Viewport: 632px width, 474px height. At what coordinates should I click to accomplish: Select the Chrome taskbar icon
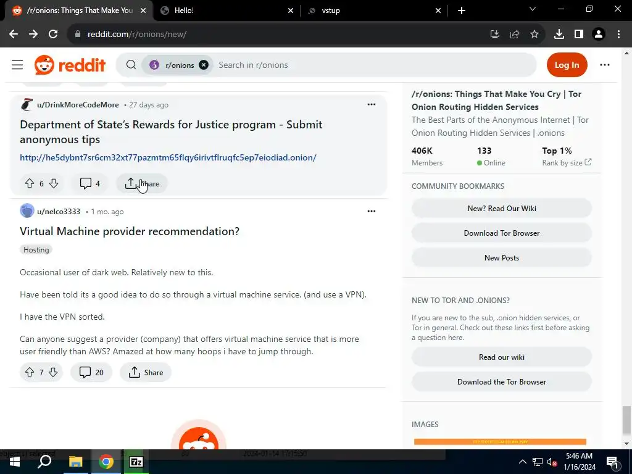point(106,462)
